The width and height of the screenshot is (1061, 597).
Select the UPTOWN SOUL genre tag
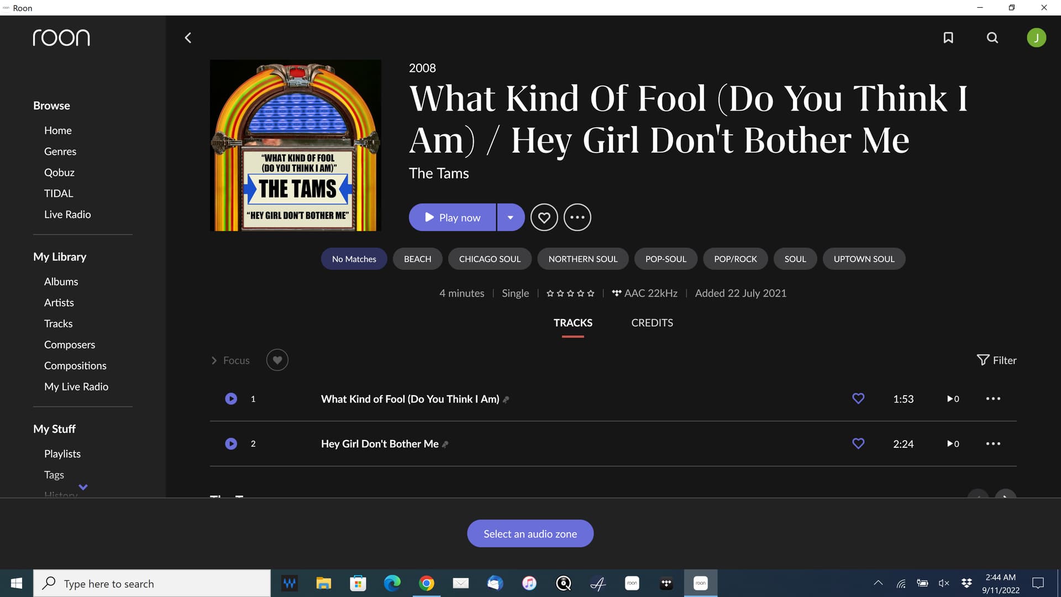864,259
